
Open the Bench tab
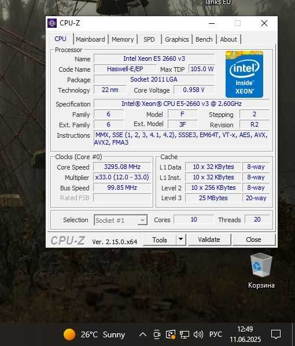[x=204, y=39]
